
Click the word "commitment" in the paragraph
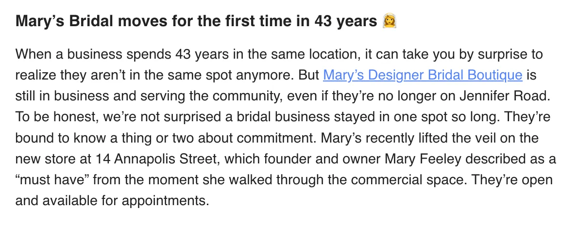[277, 138]
